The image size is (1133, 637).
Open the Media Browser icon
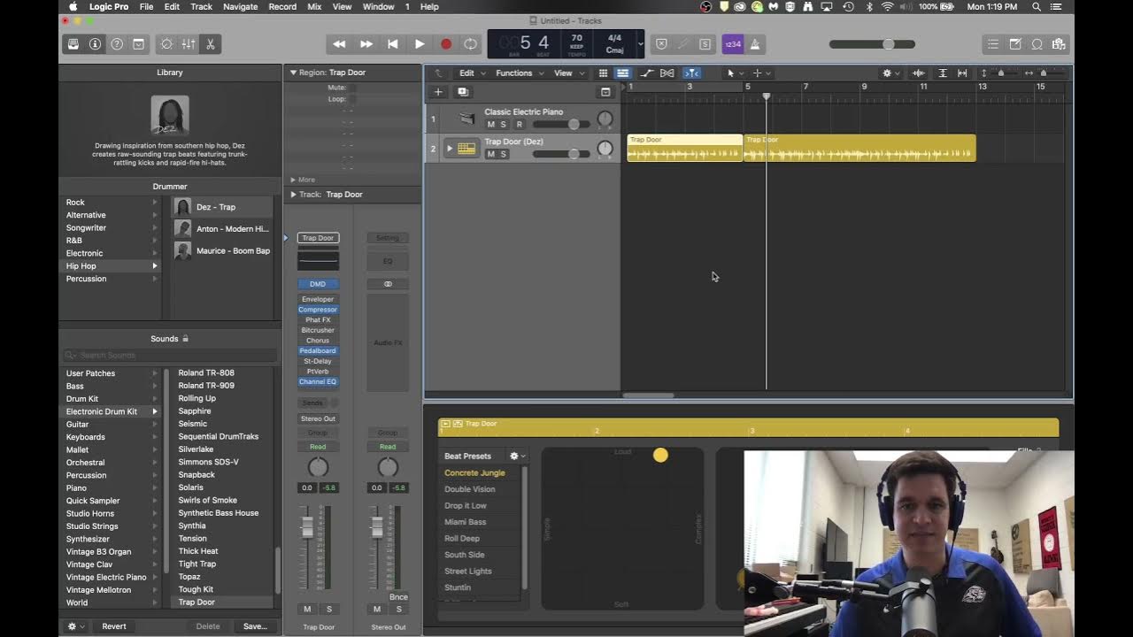1059,44
